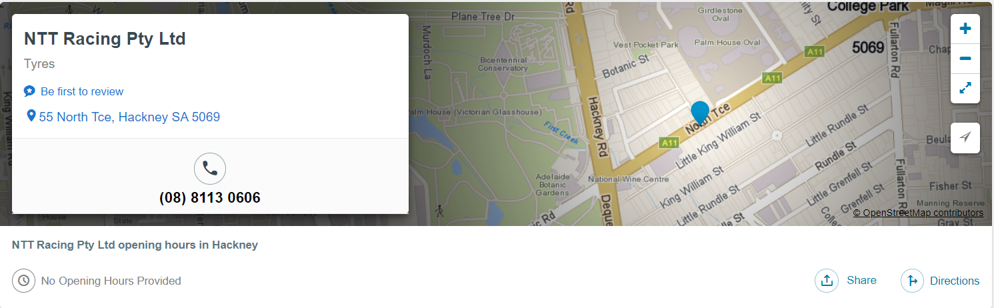Viewport: 994px width, 308px height.
Task: Zoom out of the map with minus button
Action: point(965,59)
